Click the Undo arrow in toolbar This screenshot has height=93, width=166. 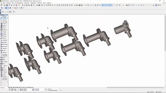click(x=91, y=5)
